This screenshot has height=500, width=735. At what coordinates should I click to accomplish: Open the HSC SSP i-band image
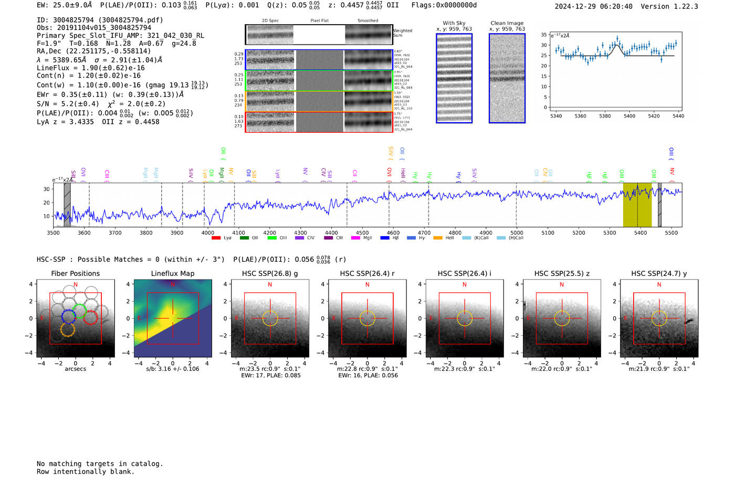point(465,318)
